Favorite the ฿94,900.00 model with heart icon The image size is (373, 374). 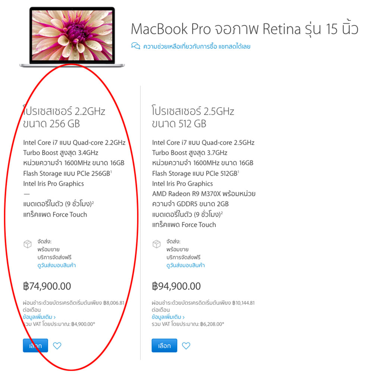tap(186, 346)
